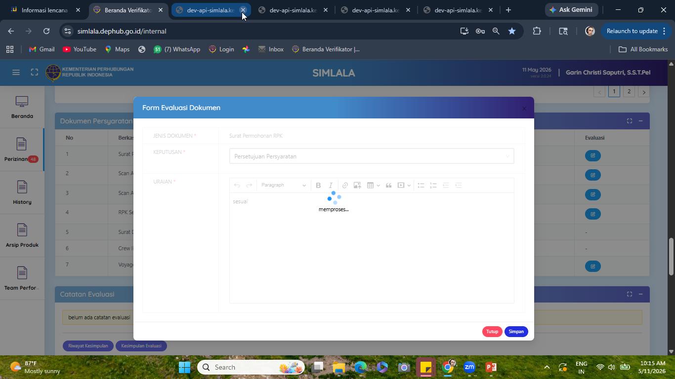Open Team Performance in the sidebar
Screen dimensions: 675x379
click(x=22, y=279)
